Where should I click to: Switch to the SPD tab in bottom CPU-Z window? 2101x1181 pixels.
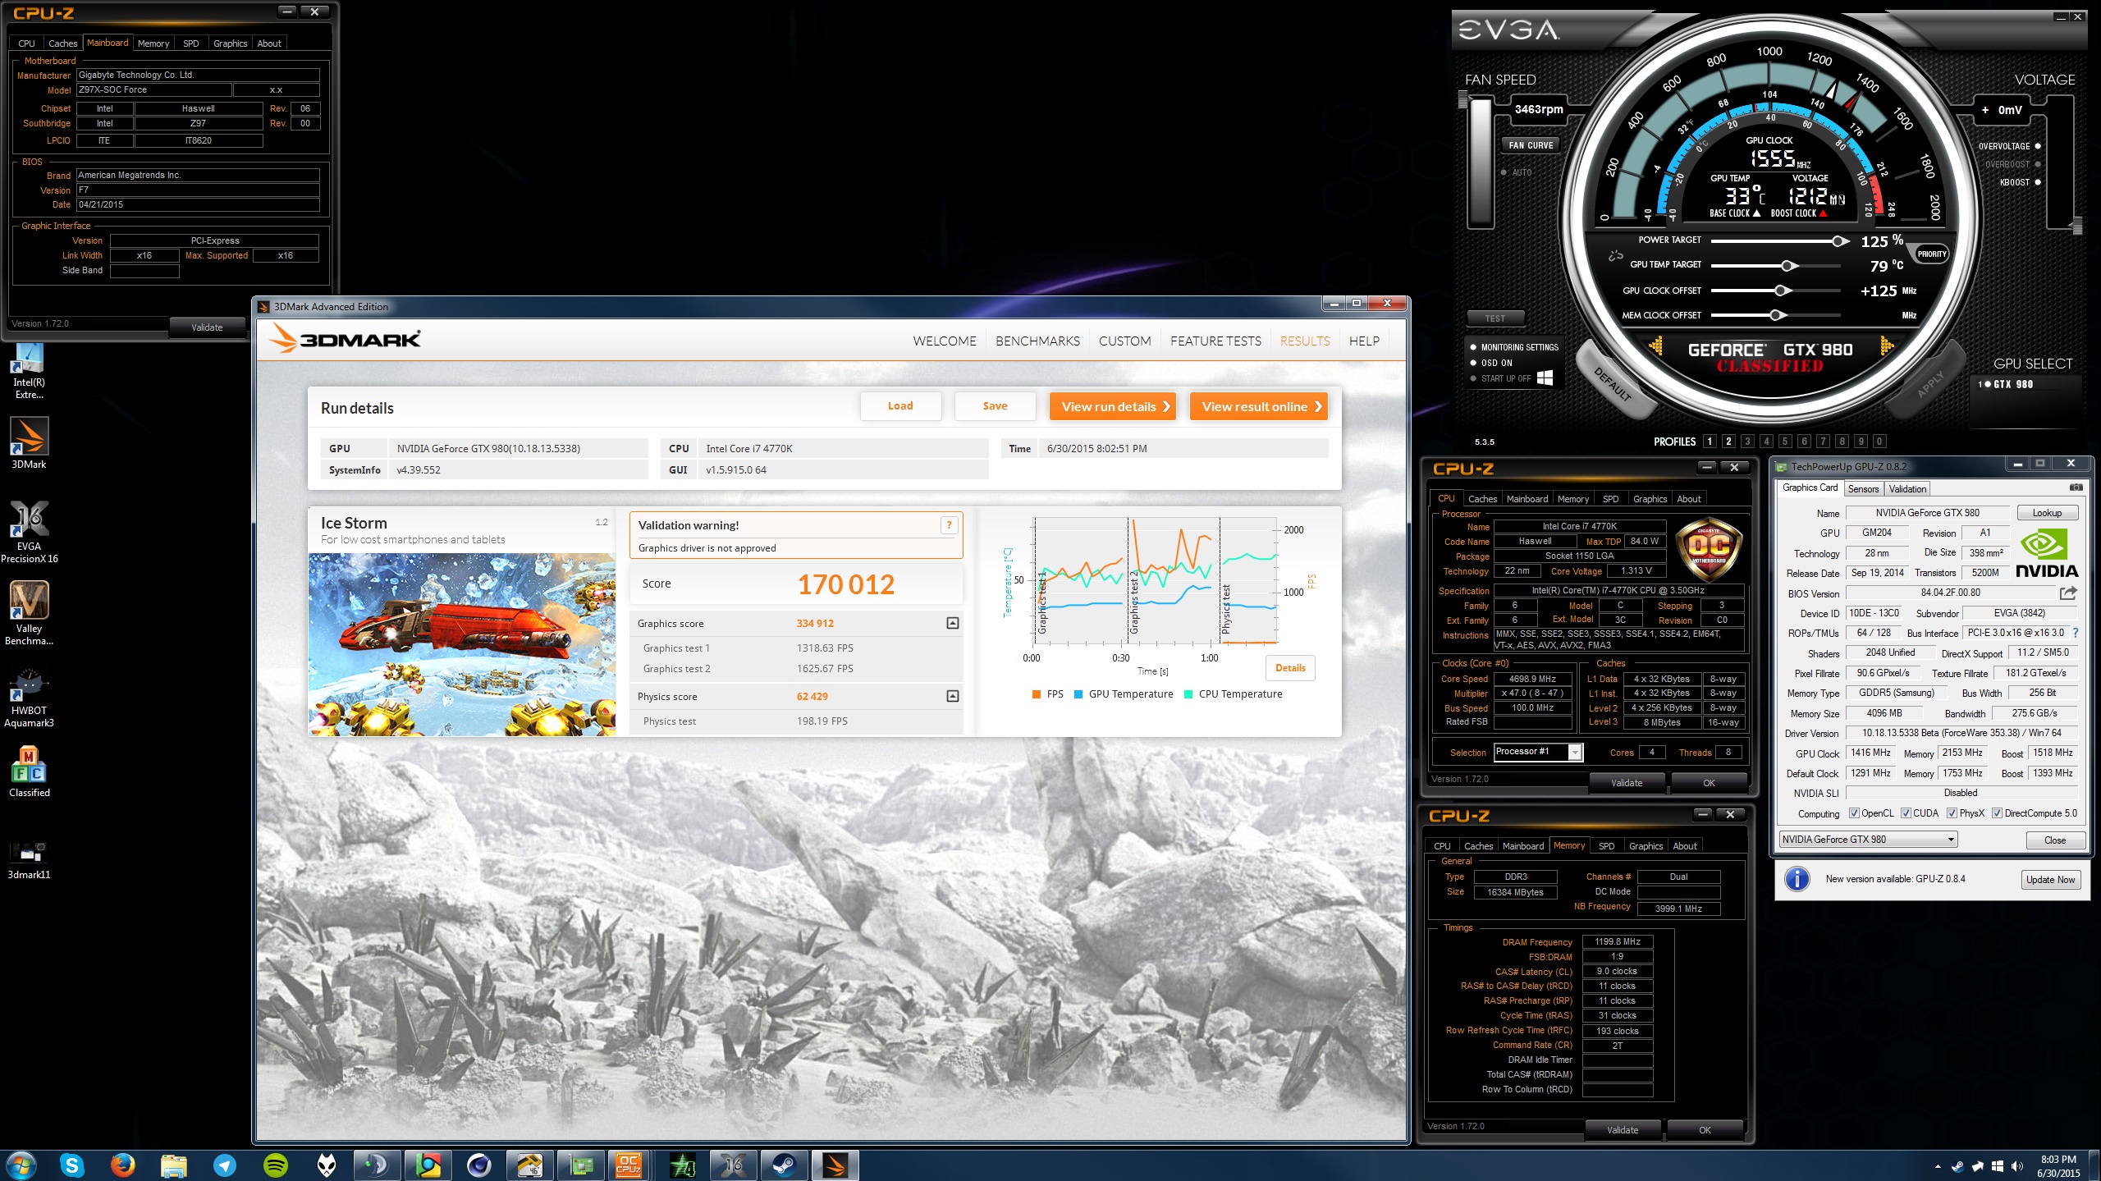click(1606, 846)
